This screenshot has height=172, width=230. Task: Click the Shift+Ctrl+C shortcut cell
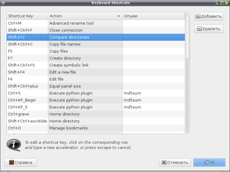pos(27,44)
